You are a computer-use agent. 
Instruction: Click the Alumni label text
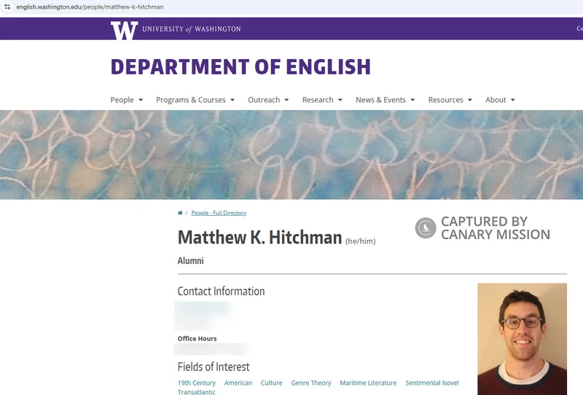190,261
